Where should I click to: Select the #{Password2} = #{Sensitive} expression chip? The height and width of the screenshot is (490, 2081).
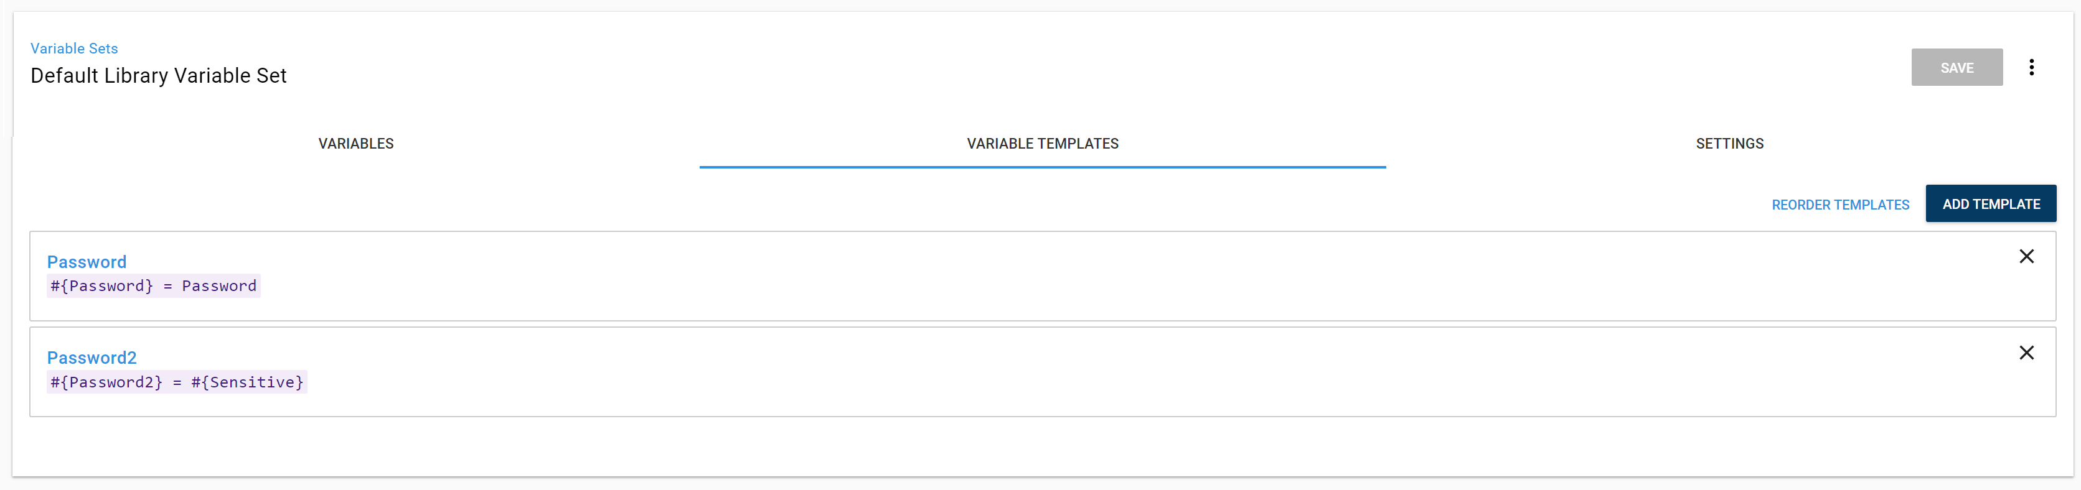click(x=176, y=382)
